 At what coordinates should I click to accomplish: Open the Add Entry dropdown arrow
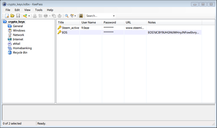click(29, 16)
